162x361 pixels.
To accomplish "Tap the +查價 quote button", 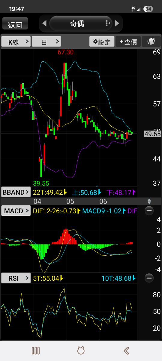I will tap(128, 42).
